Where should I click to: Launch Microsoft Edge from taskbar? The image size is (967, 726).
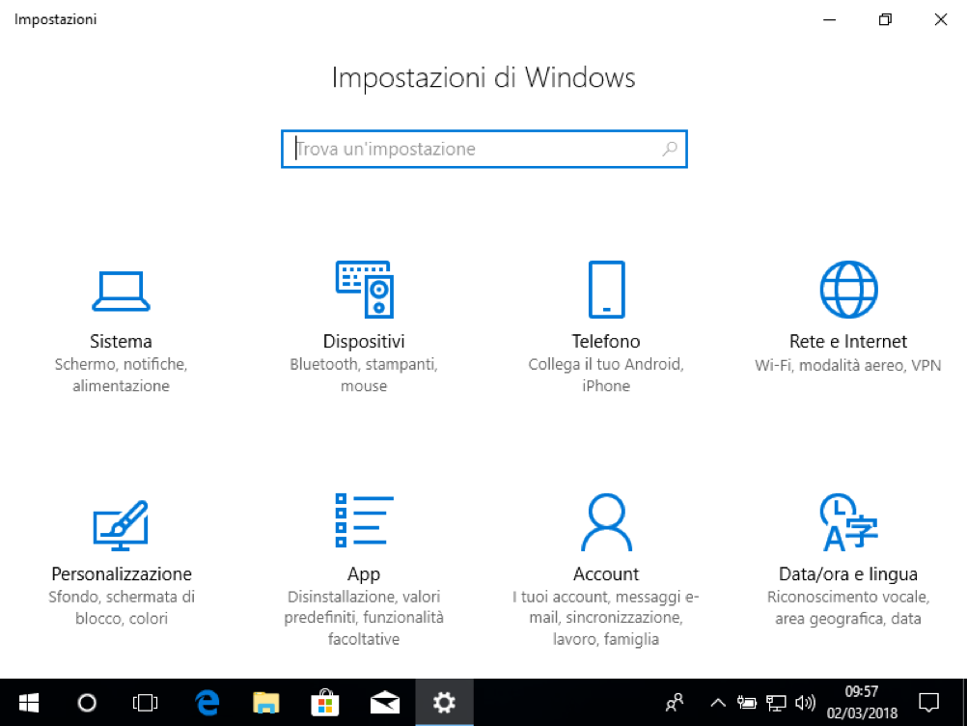[x=207, y=703]
